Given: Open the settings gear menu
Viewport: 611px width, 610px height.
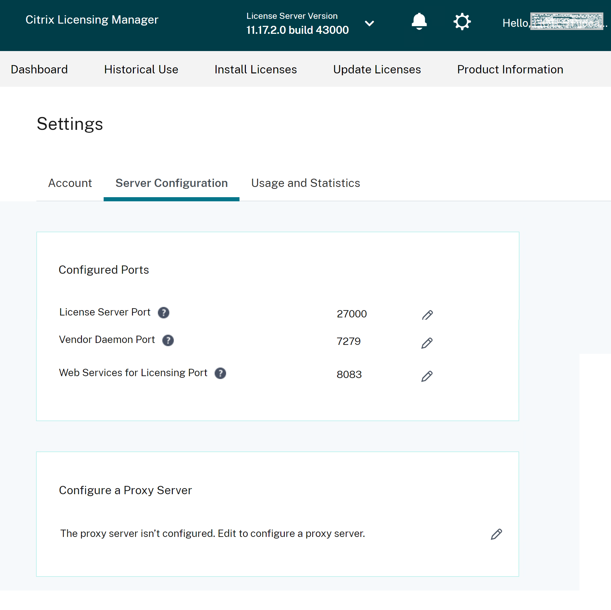Looking at the screenshot, I should (x=462, y=21).
